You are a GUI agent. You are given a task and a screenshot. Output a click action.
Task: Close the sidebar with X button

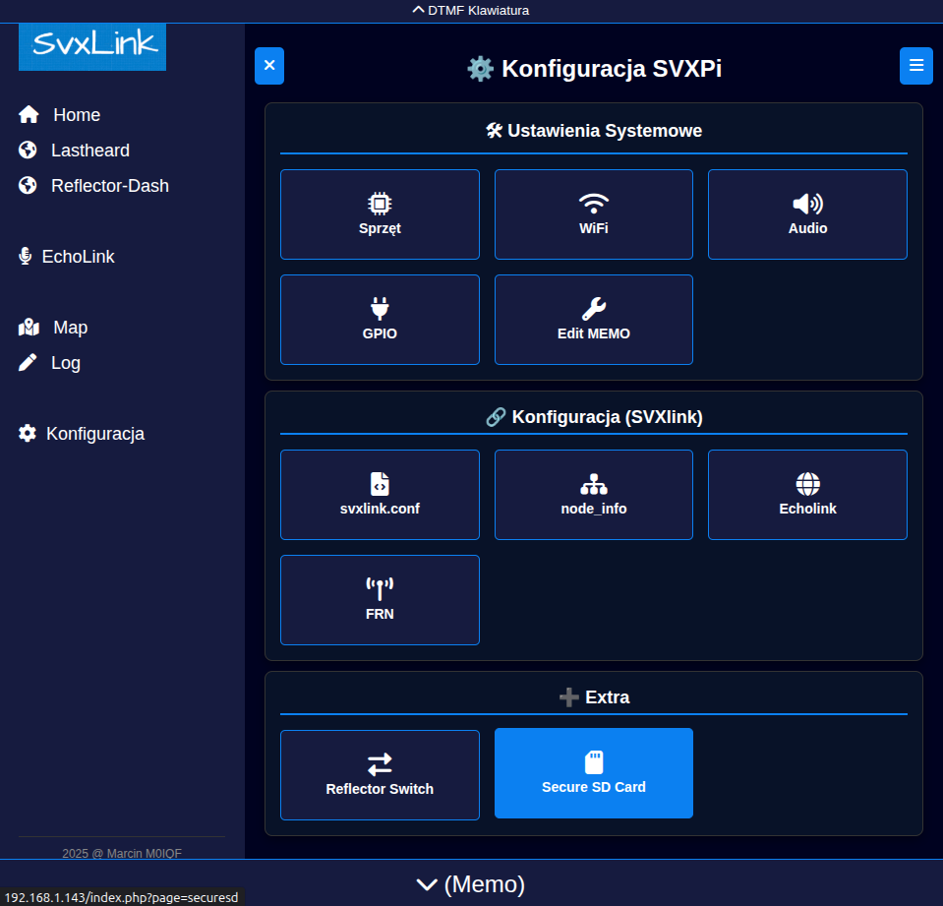pos(269,66)
